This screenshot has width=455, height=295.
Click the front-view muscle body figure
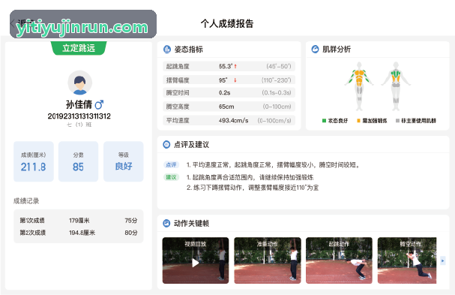pos(359,86)
